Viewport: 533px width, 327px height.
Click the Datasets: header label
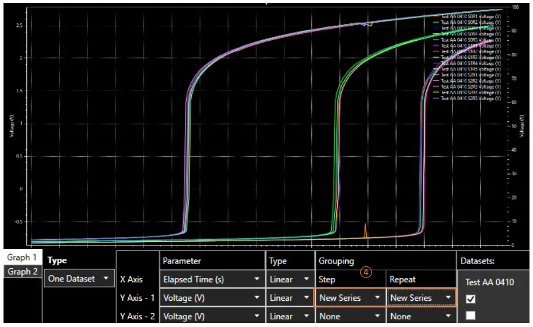pos(477,261)
